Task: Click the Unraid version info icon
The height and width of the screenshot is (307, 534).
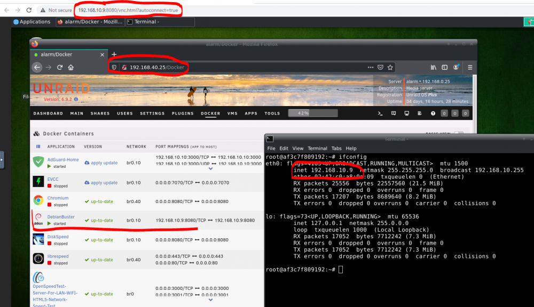Action: 76,99
